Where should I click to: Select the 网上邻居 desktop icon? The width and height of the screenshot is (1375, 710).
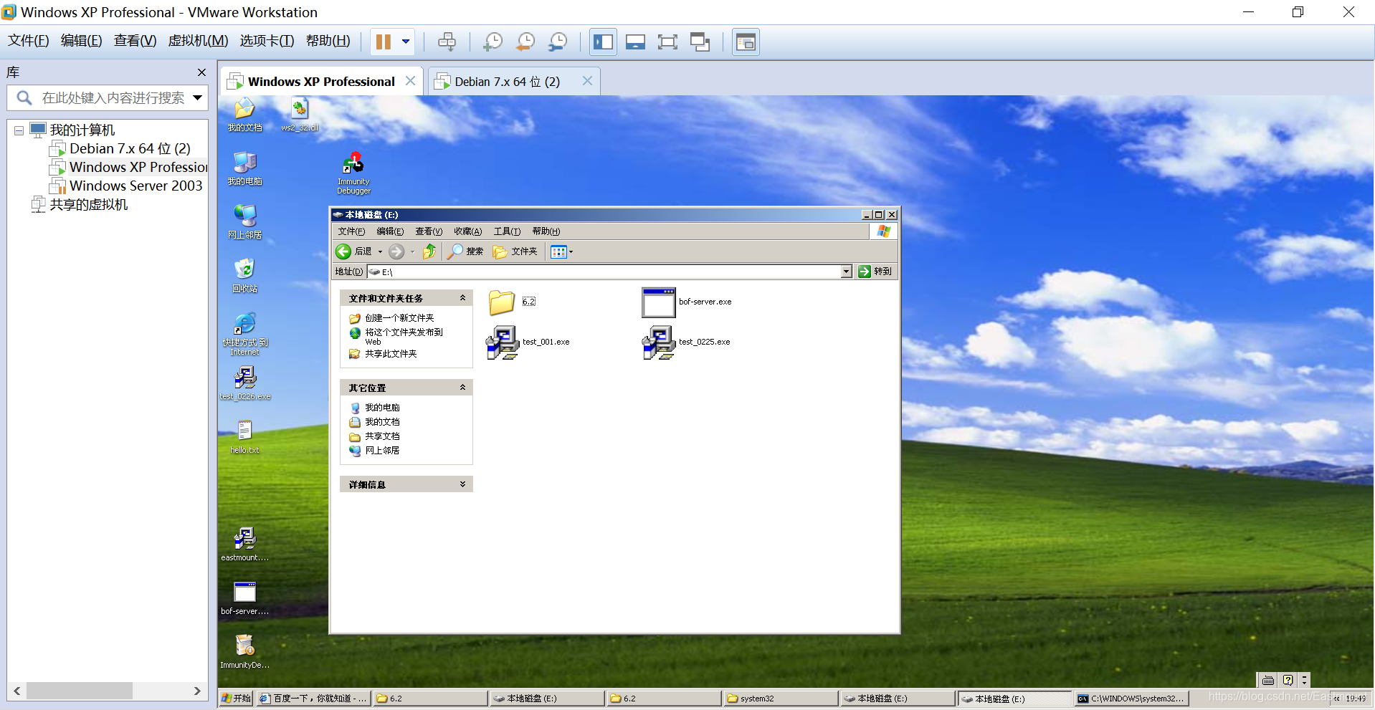click(244, 222)
